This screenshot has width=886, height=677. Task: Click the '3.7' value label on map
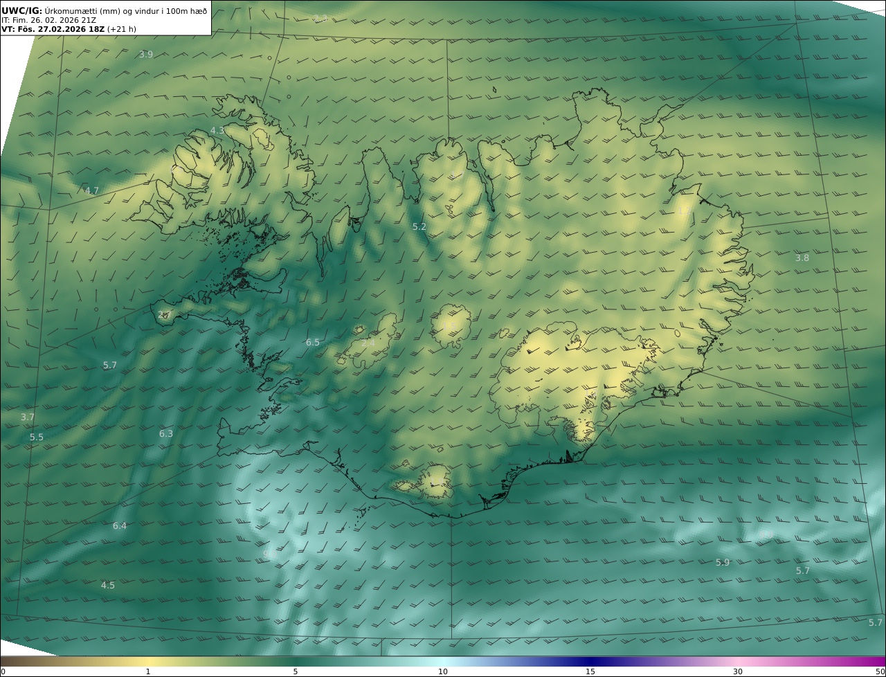point(28,417)
